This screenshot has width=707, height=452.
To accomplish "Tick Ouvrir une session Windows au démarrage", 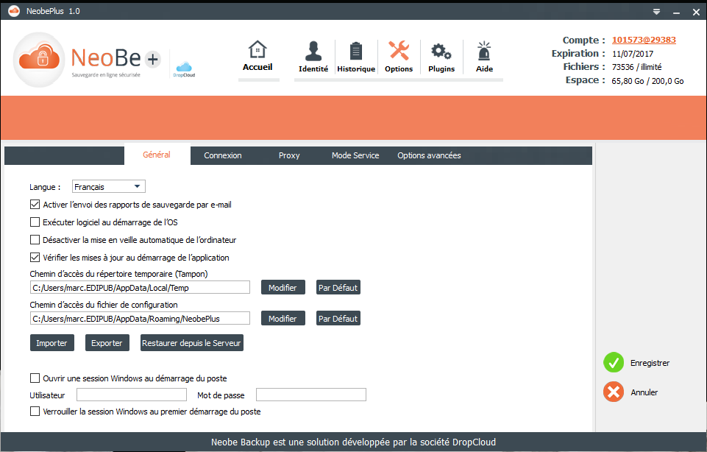I will click(35, 378).
